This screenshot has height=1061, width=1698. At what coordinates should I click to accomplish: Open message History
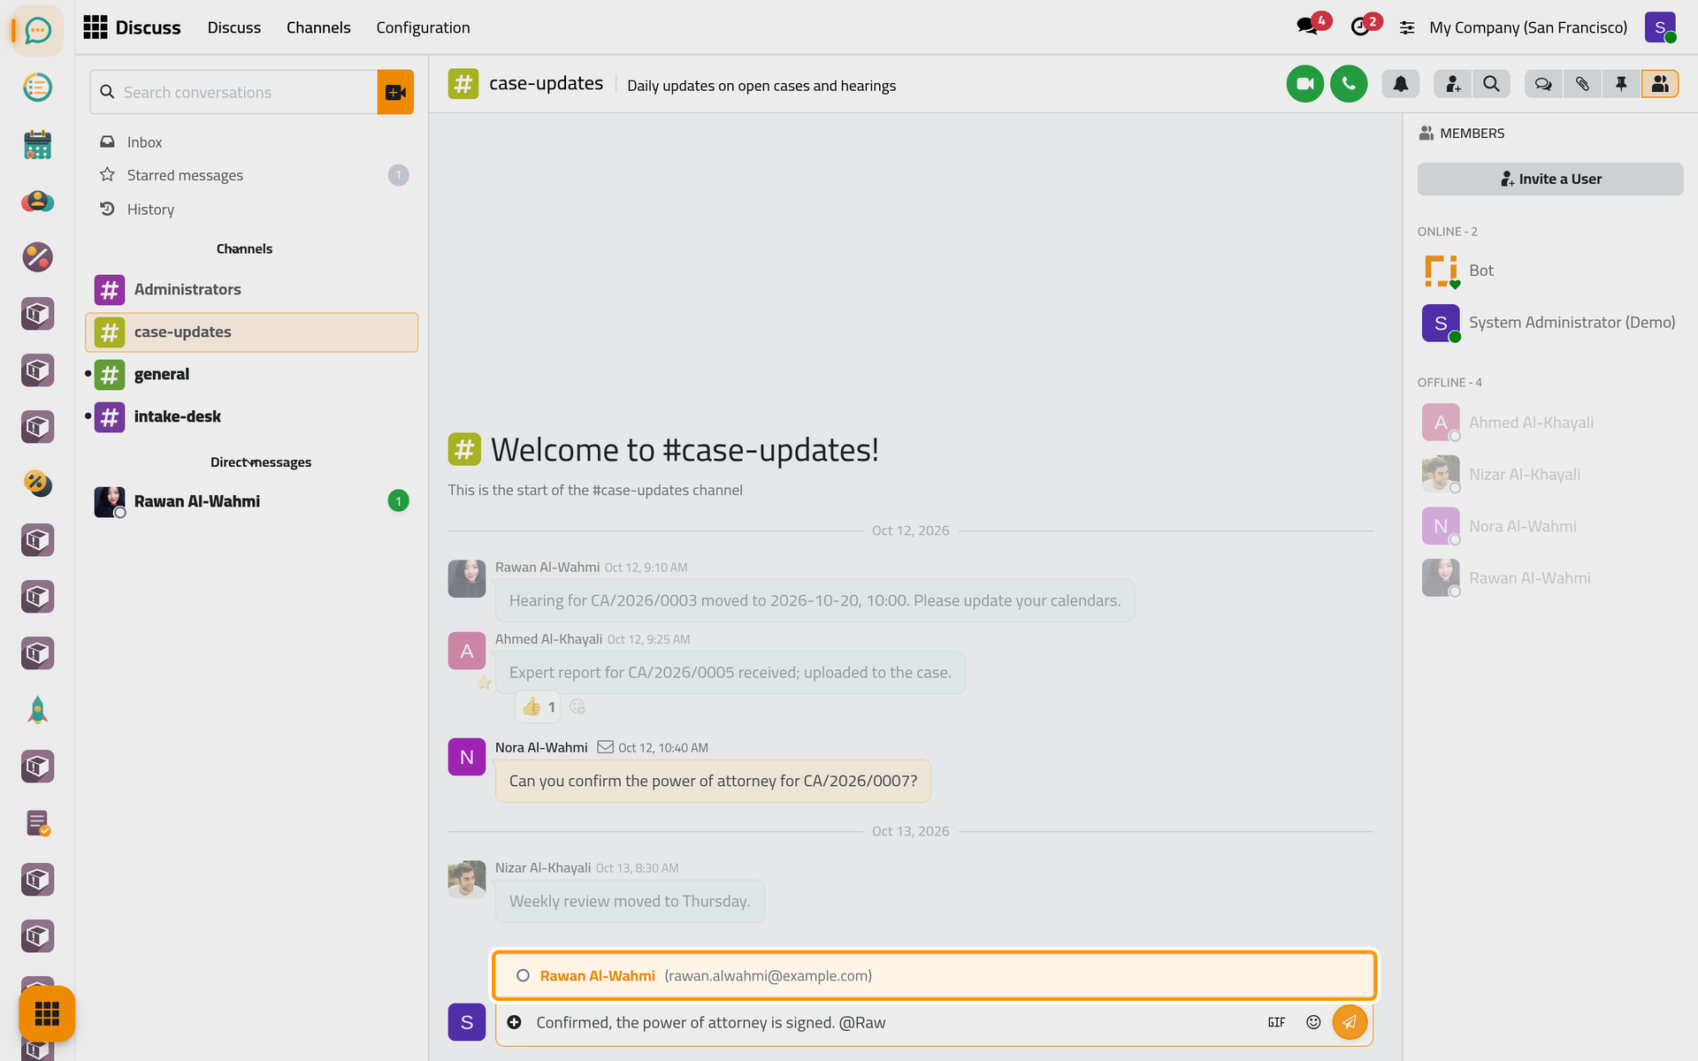coord(251,209)
